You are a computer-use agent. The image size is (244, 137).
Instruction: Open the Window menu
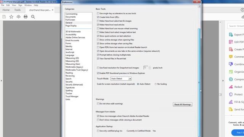28,5
